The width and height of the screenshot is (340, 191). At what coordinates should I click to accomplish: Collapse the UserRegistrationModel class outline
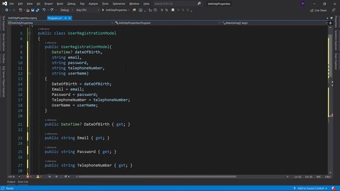(x=30, y=33)
